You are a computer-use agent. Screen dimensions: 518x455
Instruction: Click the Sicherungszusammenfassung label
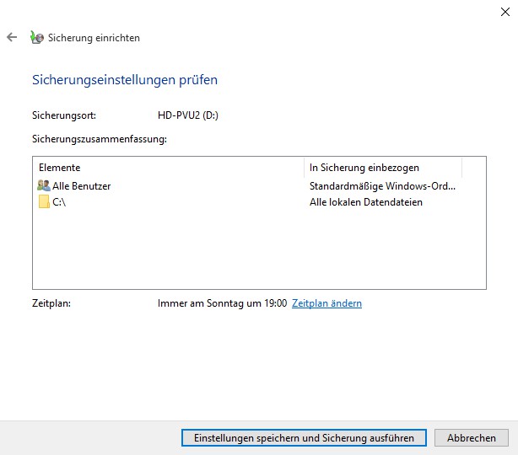[x=100, y=138]
